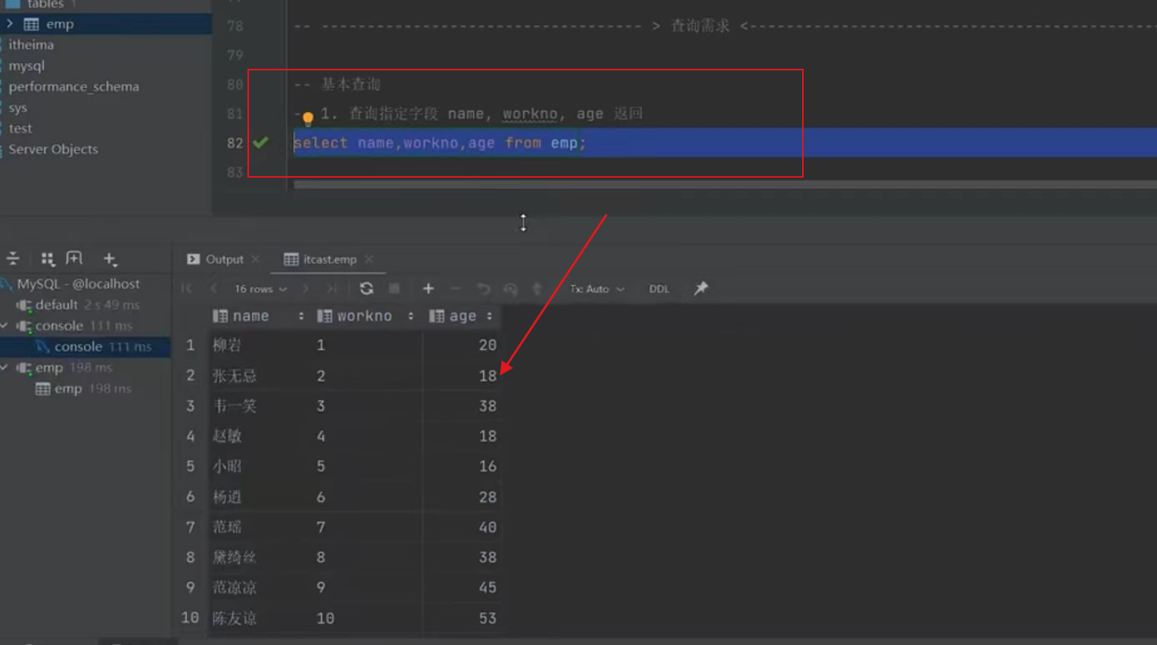
Task: Collapse the emp 198 ms node in Services
Action: pyautogui.click(x=5, y=367)
